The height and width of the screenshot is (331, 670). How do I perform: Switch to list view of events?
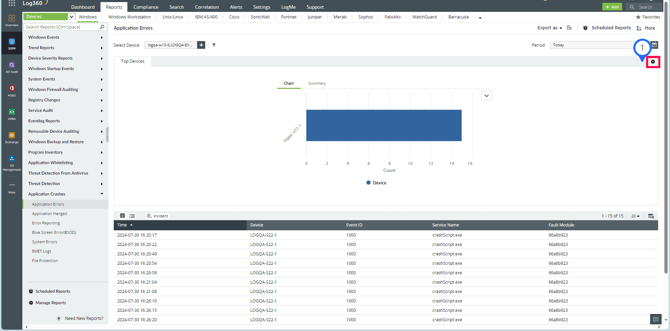point(132,216)
